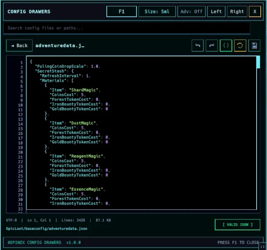
Task: Click the "EssenceMagic" item value
Action: click(86, 189)
